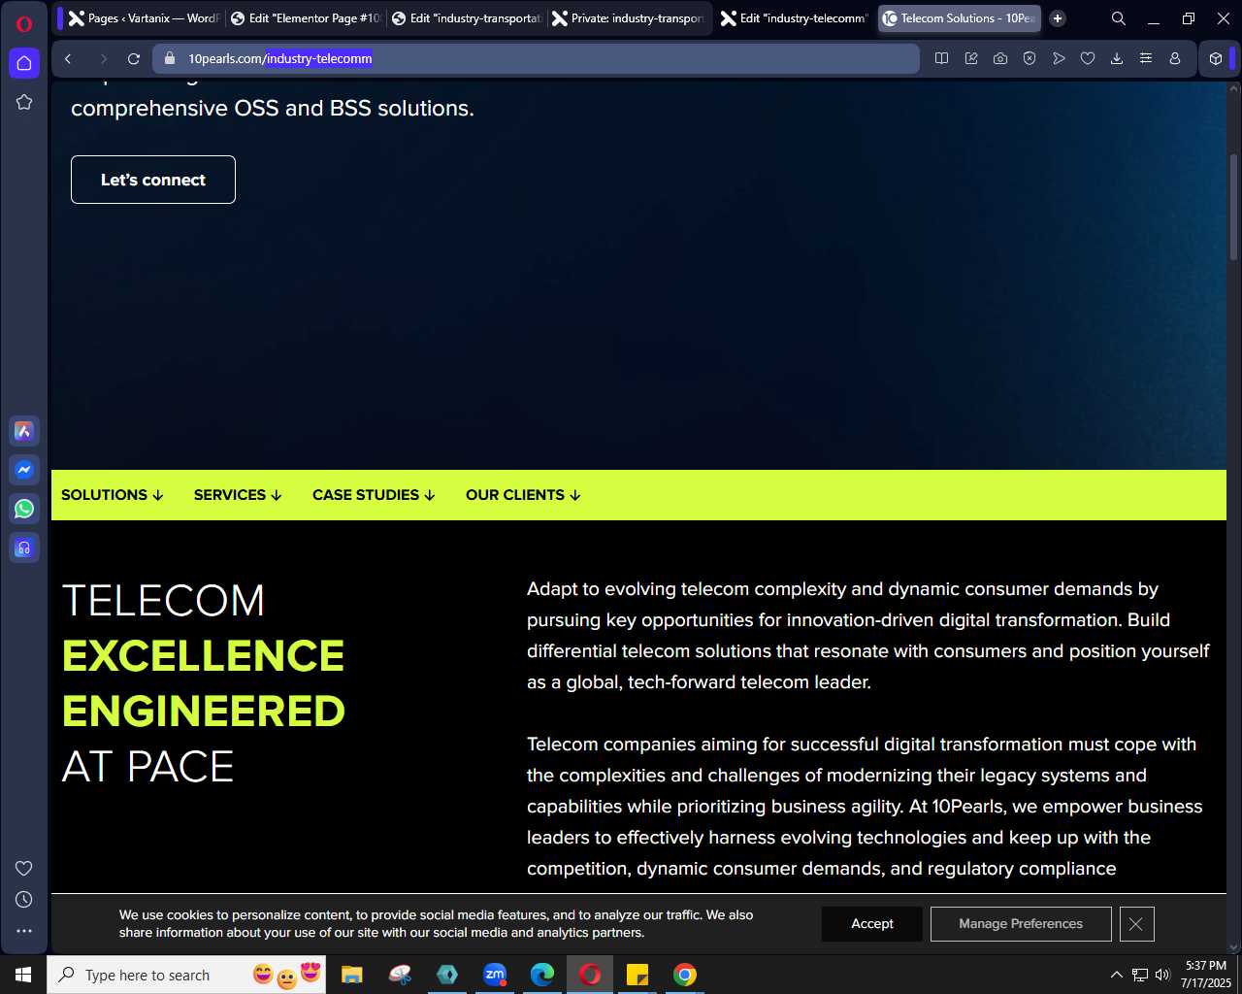This screenshot has height=994, width=1242.
Task: Open Google Chrome from taskbar
Action: pyautogui.click(x=685, y=975)
